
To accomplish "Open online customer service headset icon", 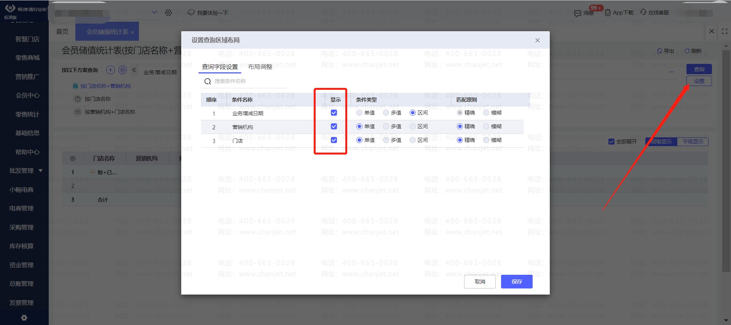I will tap(643, 12).
